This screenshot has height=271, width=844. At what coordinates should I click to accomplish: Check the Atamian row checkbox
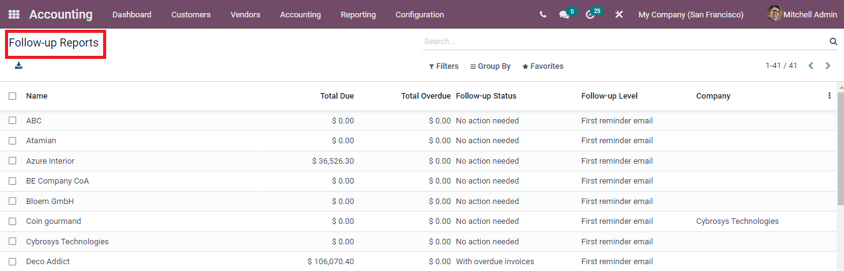[x=12, y=141]
